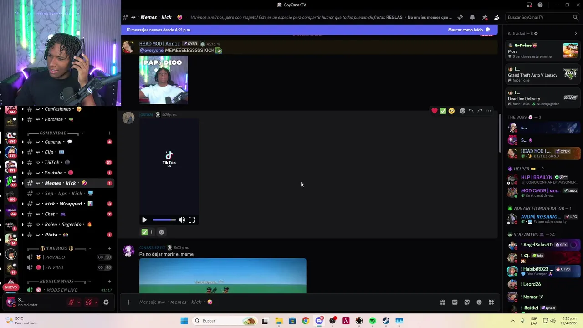
Task: Open the Roleo Sugerido channel
Action: [x=68, y=224]
